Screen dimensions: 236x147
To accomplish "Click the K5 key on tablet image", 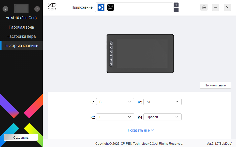I will tap(111, 60).
